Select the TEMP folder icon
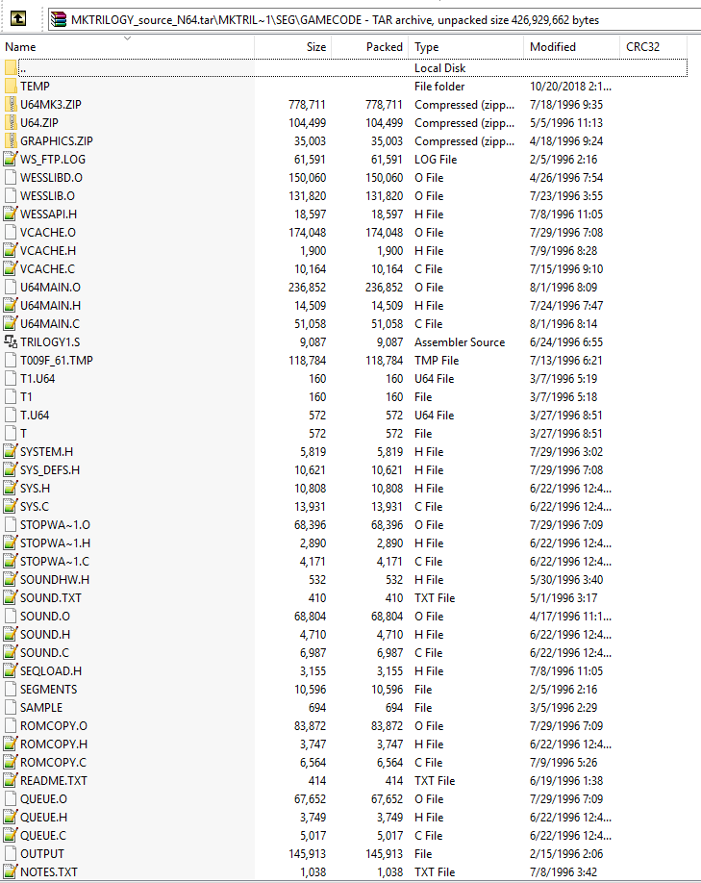The height and width of the screenshot is (883, 701). click(11, 87)
